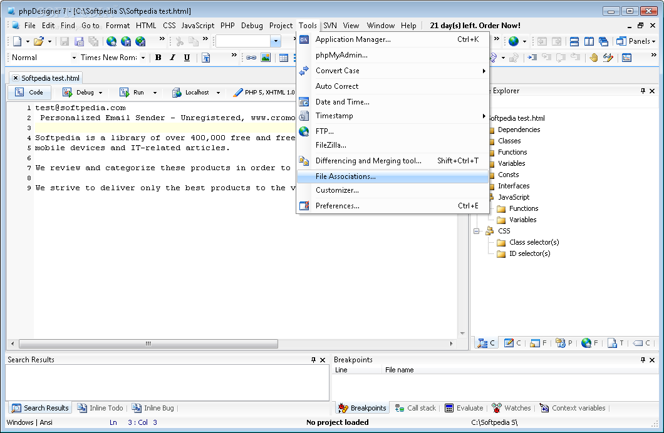Select the Class selector(s) tree item

tap(534, 242)
